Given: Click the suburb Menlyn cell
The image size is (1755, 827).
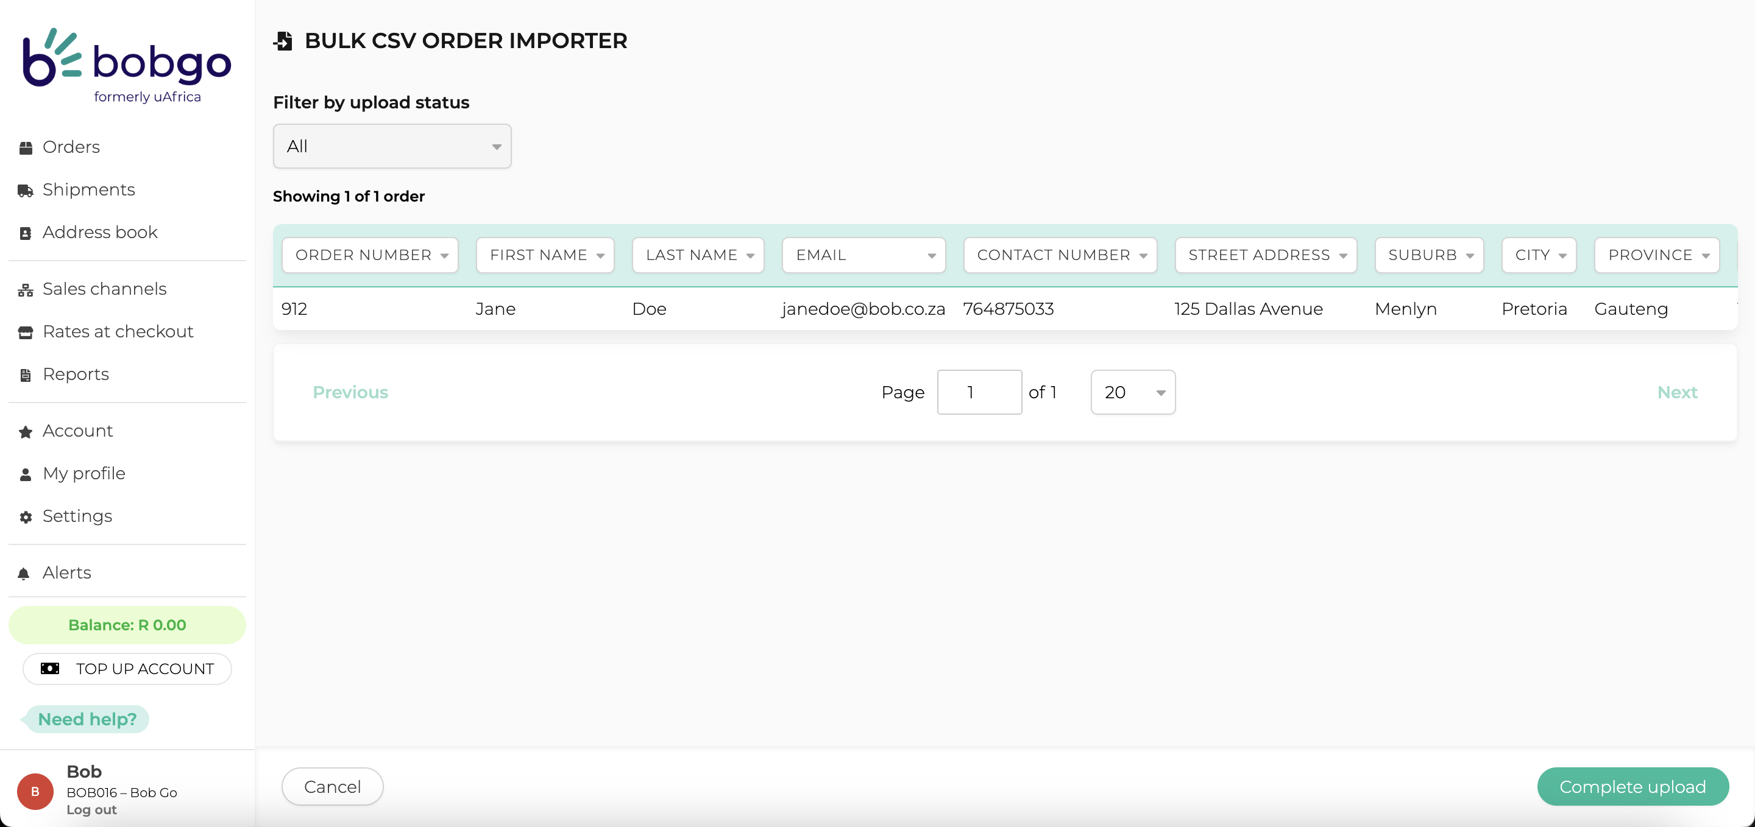Looking at the screenshot, I should coord(1405,309).
